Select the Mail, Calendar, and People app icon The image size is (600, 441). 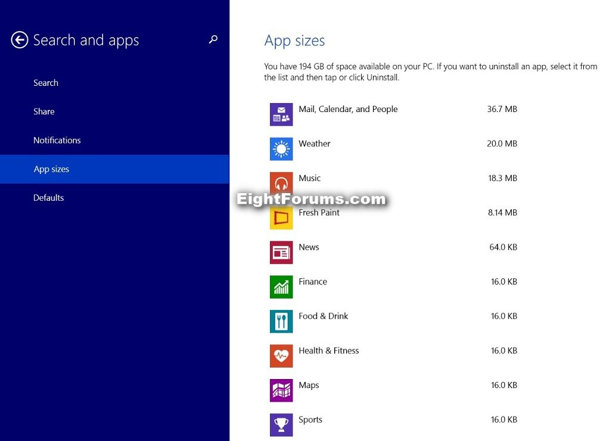point(281,114)
